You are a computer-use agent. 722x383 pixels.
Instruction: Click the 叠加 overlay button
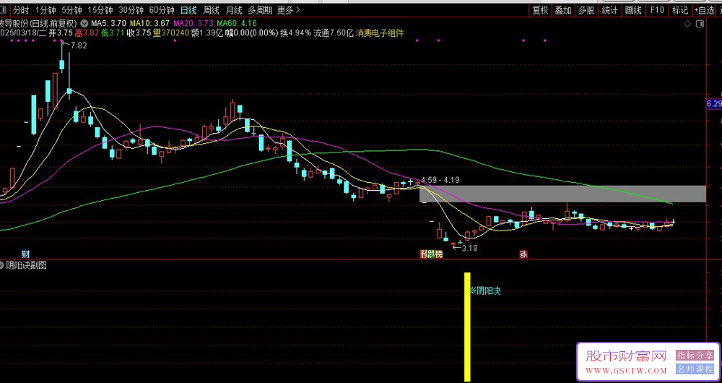pos(563,9)
